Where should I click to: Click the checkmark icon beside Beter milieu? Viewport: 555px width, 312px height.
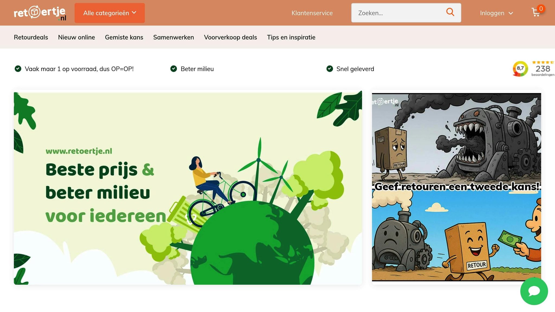click(x=173, y=69)
